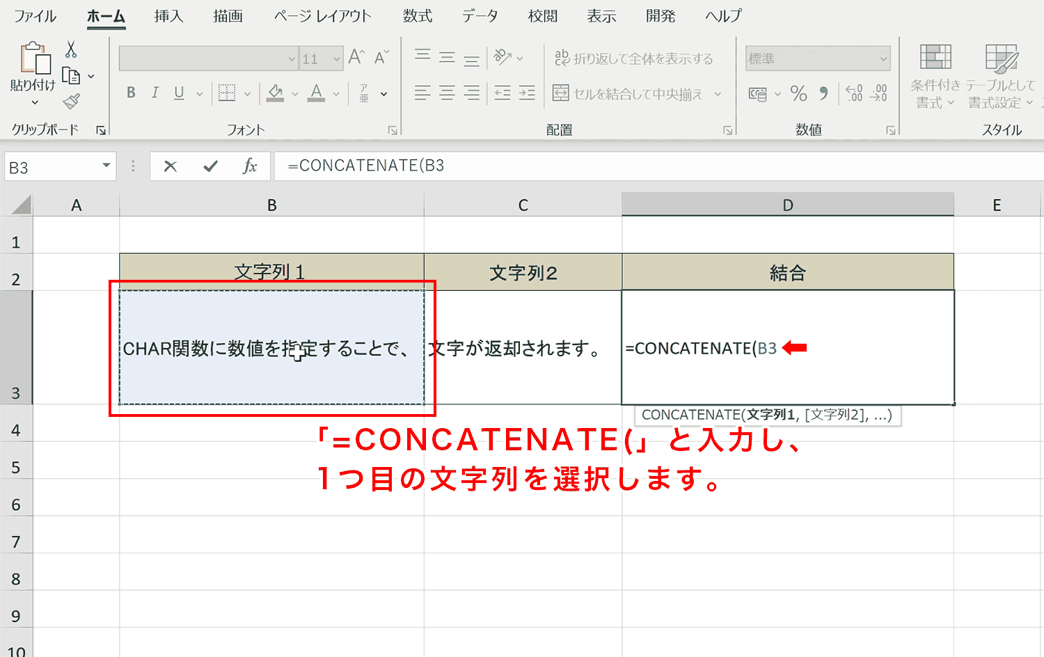Image resolution: width=1044 pixels, height=657 pixels.
Task: Click Center horizontally icon
Action: tap(448, 93)
